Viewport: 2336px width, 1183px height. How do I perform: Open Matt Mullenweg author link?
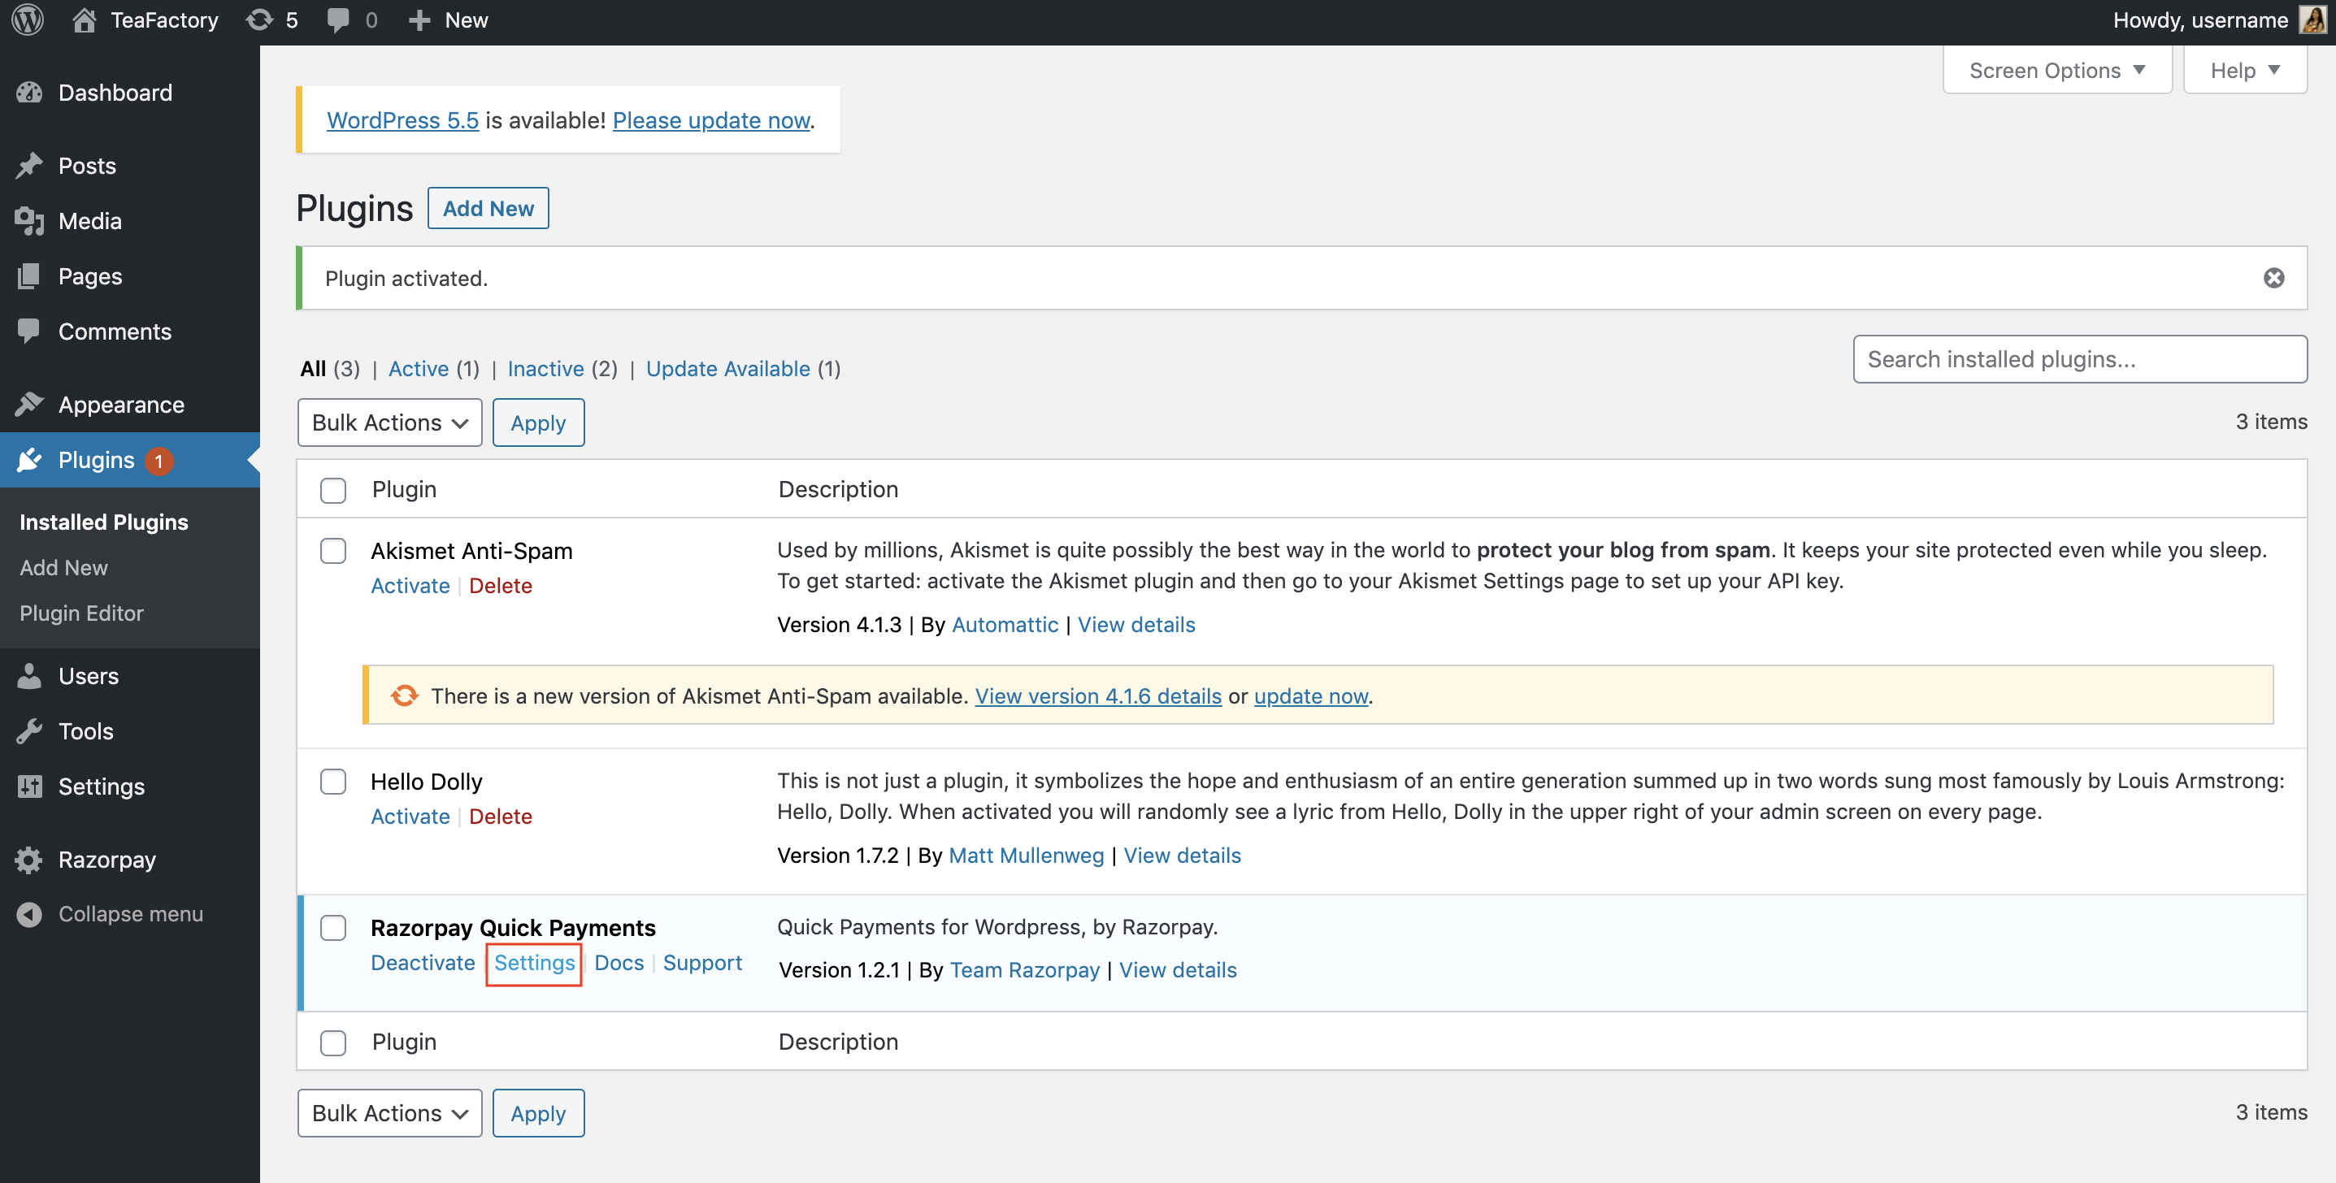(1027, 856)
